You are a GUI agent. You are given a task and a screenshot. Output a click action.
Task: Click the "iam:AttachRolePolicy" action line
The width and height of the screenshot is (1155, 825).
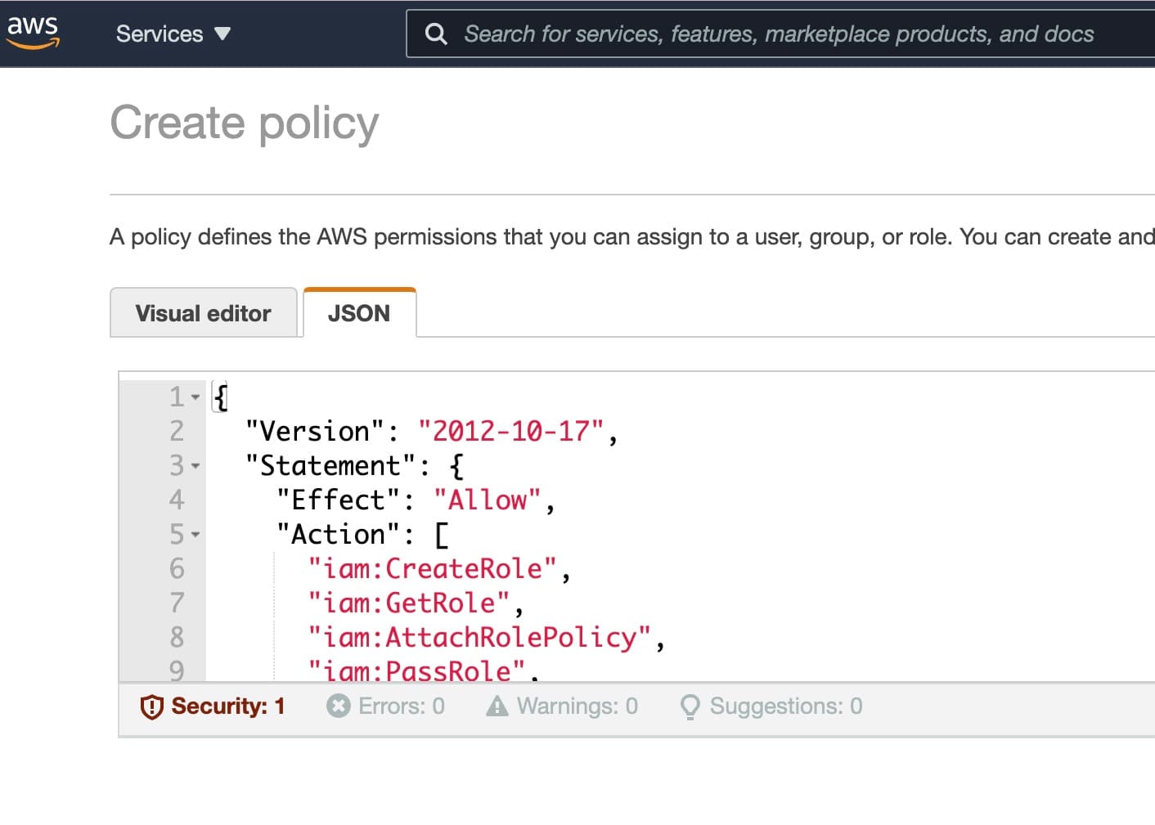479,637
